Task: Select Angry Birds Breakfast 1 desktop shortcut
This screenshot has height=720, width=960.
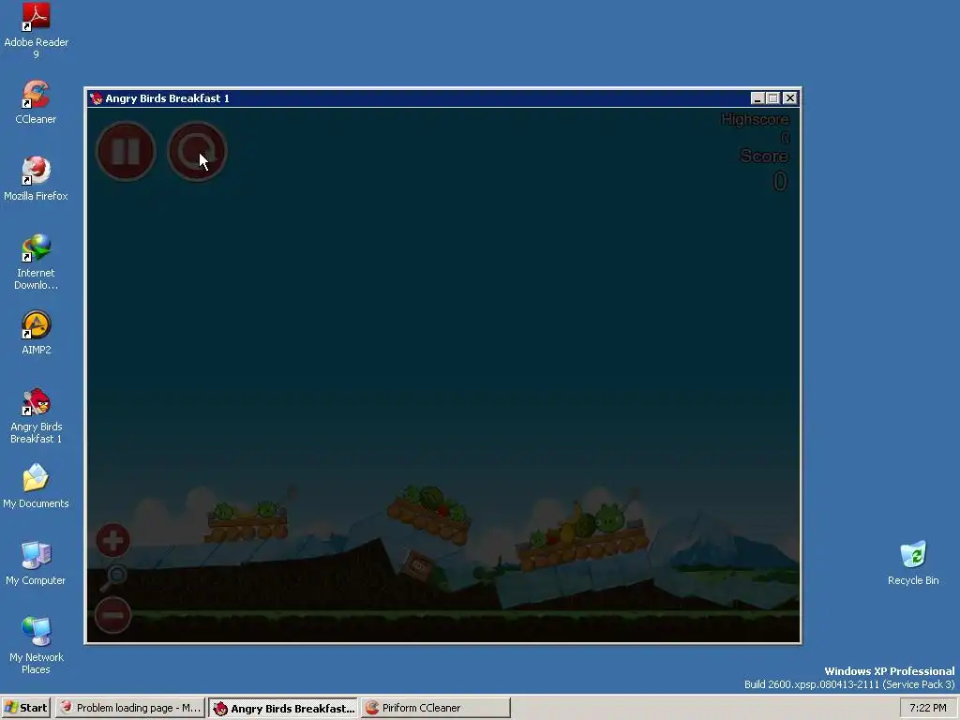Action: [37, 416]
